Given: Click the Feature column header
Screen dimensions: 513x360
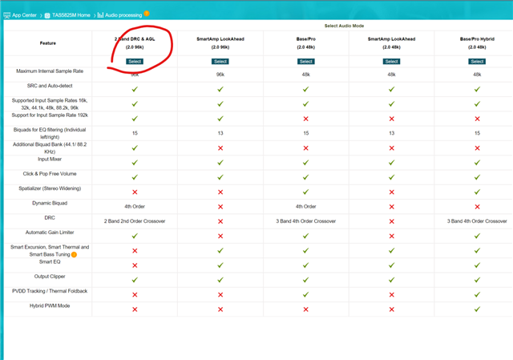Looking at the screenshot, I should click(48, 43).
